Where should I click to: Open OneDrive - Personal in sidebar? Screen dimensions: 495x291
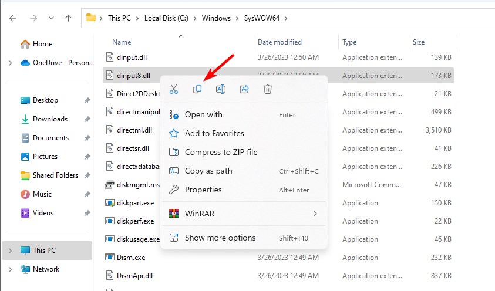56,63
